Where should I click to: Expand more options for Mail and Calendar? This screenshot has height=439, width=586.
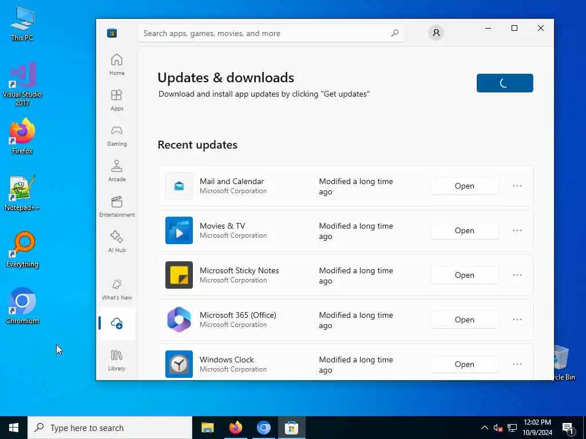click(x=517, y=186)
